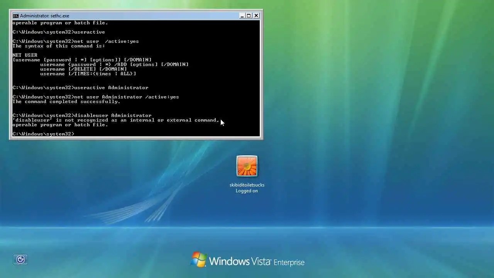The image size is (494, 278).
Task: Click the cmd icon in sethc.exe title bar
Action: click(15, 16)
